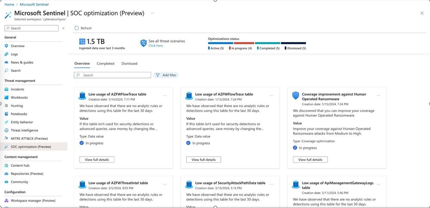Open ellipsis menu on AZFWThreatIntel card
Viewport: 430px width, 208px height.
[x=165, y=184]
